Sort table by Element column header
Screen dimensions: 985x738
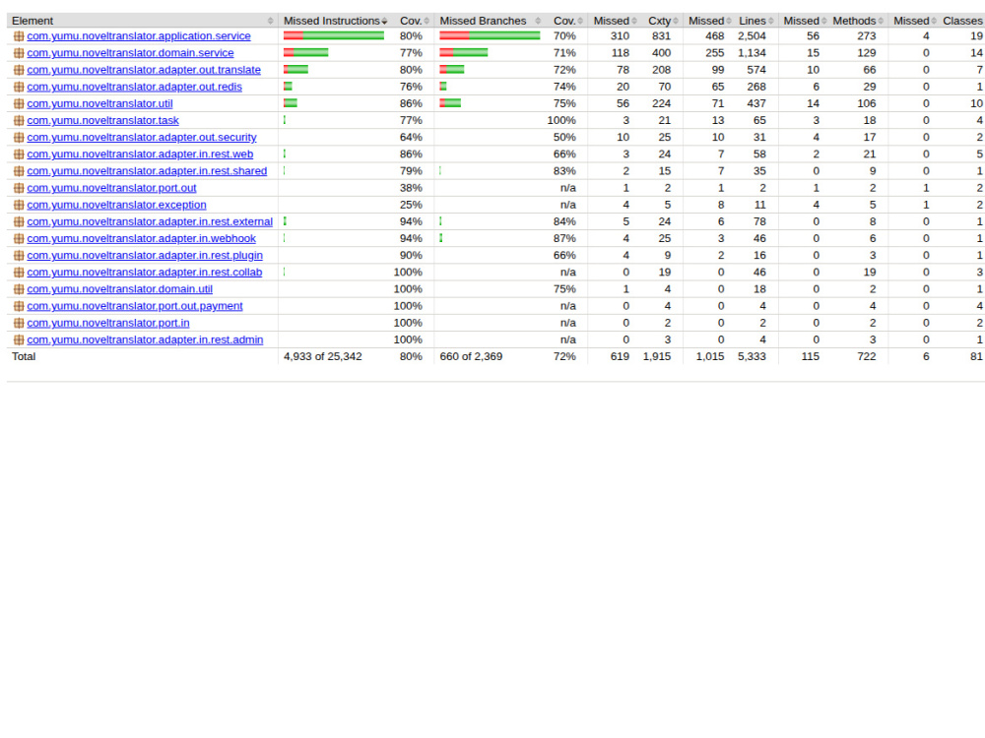[x=142, y=21]
